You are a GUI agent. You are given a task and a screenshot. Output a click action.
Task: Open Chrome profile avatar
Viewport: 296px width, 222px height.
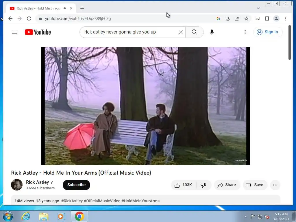pyautogui.click(x=276, y=18)
